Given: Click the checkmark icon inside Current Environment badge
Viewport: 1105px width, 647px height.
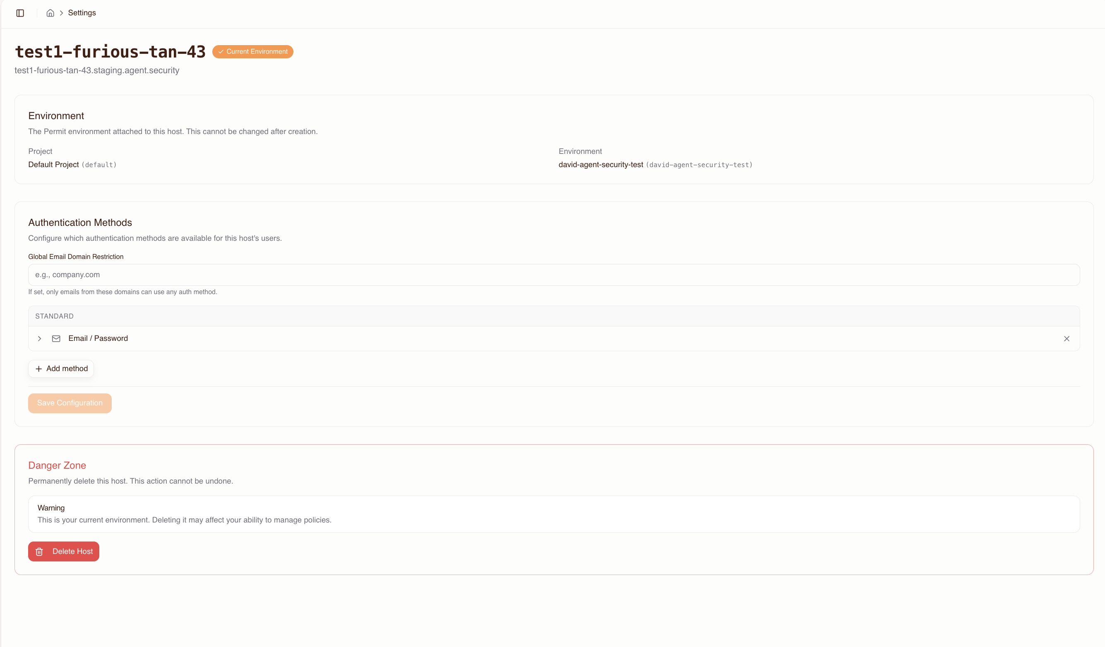Looking at the screenshot, I should 221,52.
